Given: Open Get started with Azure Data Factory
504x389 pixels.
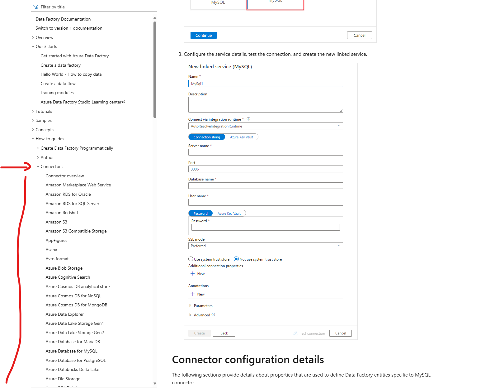Looking at the screenshot, I should tap(75, 56).
